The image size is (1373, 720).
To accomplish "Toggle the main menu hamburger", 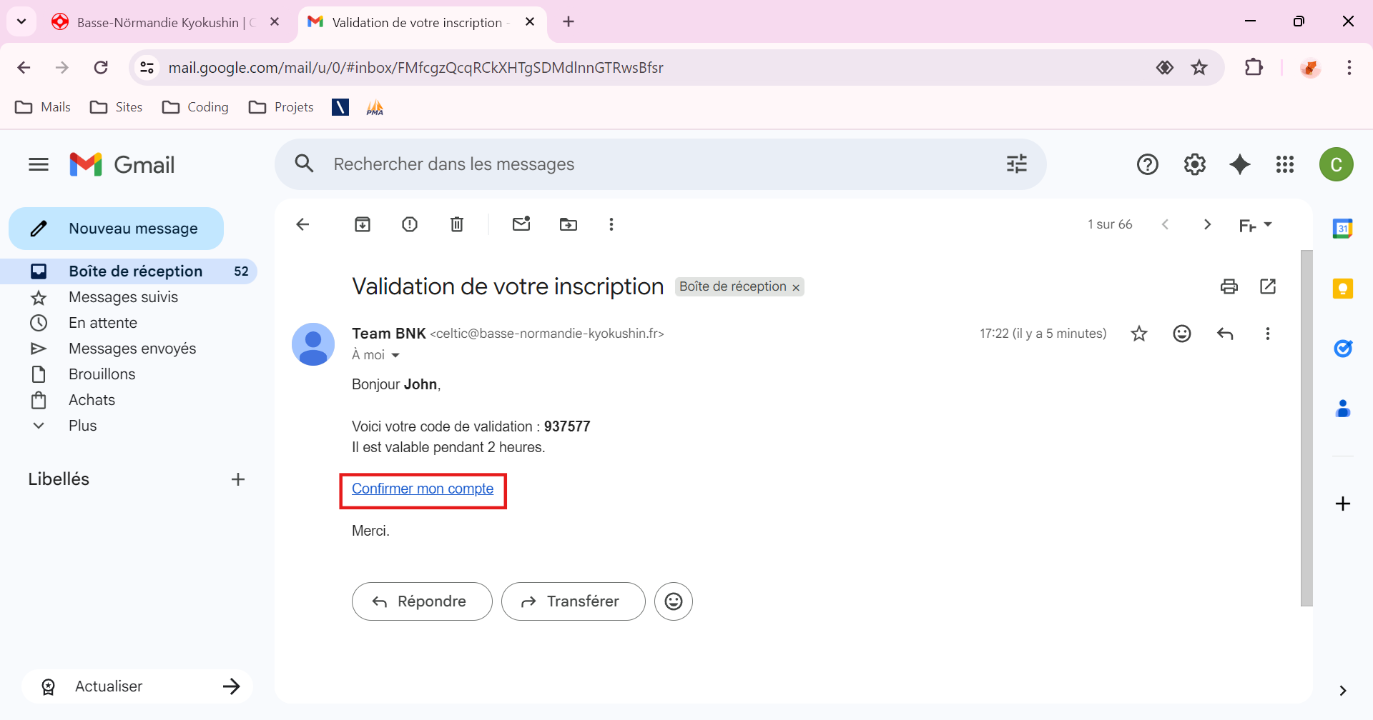I will point(39,164).
